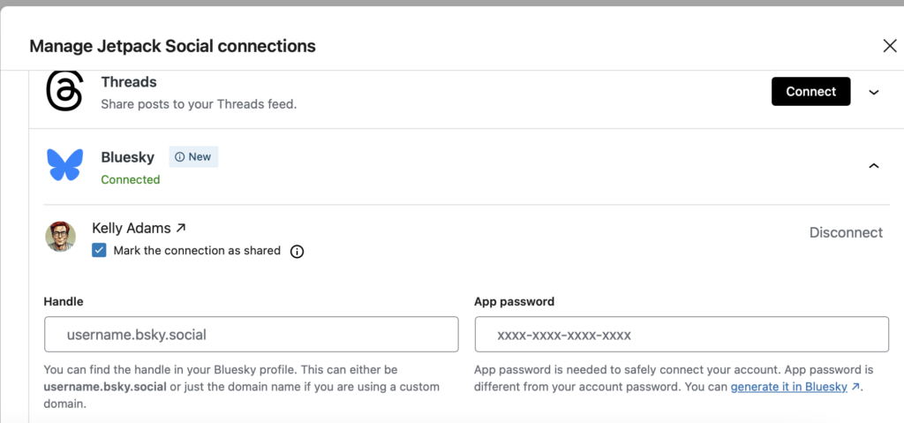The height and width of the screenshot is (423, 904).
Task: Open the generate it in Bluesky link
Action: [788, 387]
